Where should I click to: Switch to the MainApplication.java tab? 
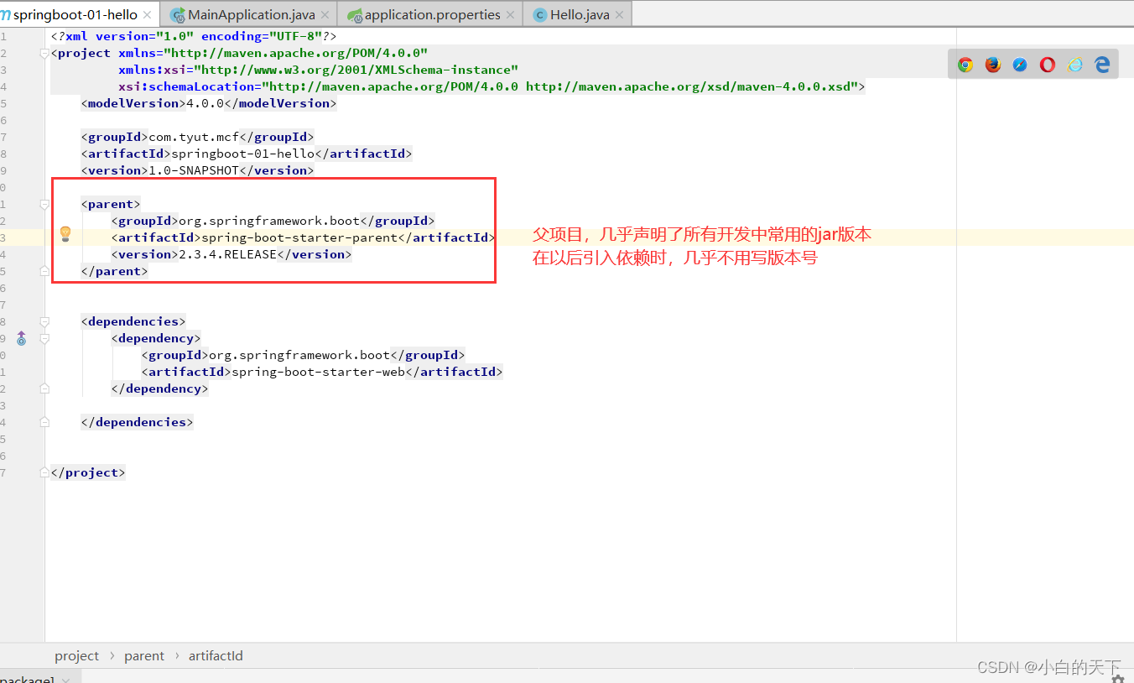pyautogui.click(x=251, y=14)
